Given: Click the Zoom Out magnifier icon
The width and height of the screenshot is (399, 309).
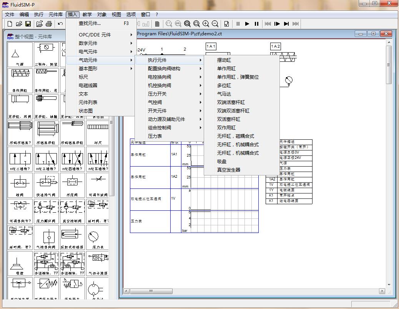Looking at the screenshot, I should tap(215, 24).
